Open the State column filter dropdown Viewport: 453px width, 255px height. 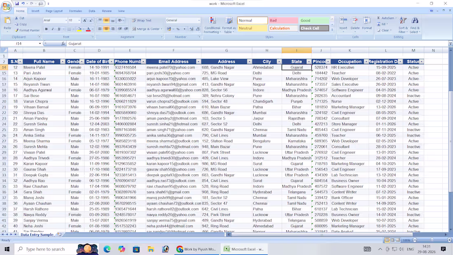click(309, 61)
